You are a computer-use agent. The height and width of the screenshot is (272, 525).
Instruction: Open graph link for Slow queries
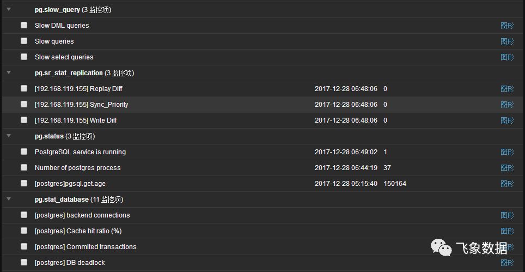point(507,41)
